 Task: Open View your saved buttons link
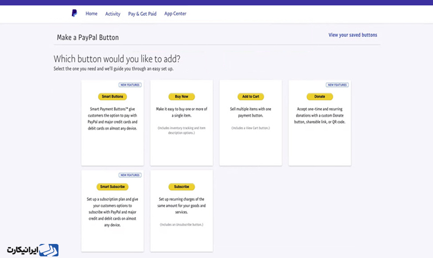click(353, 35)
